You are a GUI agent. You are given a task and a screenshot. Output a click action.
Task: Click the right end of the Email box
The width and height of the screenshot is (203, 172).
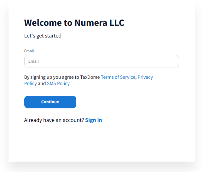tap(173, 61)
